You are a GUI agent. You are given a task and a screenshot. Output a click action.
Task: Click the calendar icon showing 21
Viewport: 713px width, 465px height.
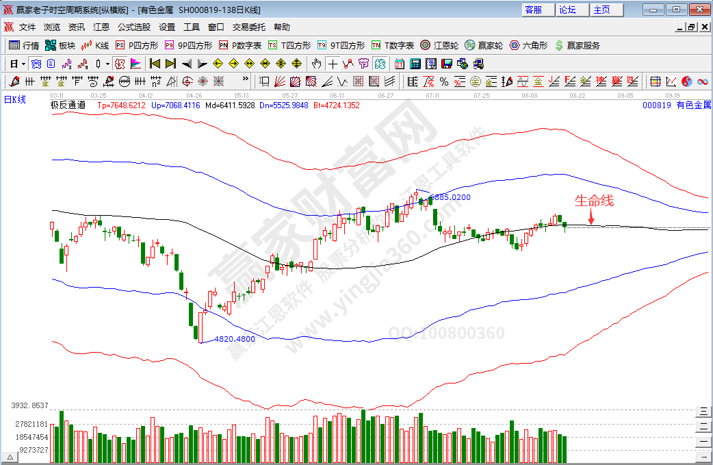(x=400, y=64)
